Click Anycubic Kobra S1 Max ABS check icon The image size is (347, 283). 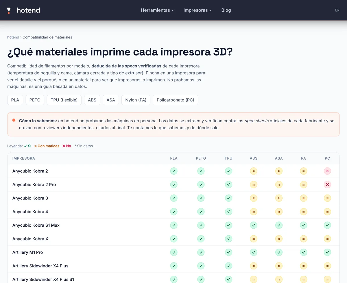coord(254,225)
